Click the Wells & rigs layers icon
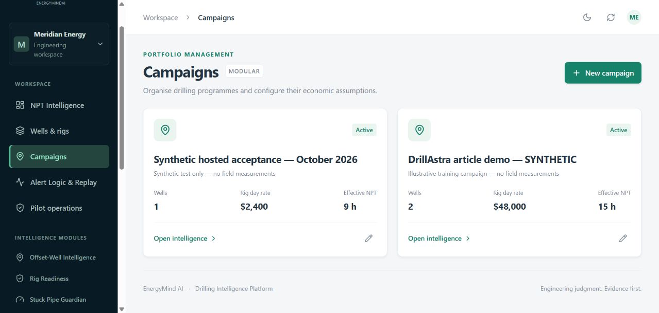Viewport: 659px width, 313px height. [x=20, y=131]
